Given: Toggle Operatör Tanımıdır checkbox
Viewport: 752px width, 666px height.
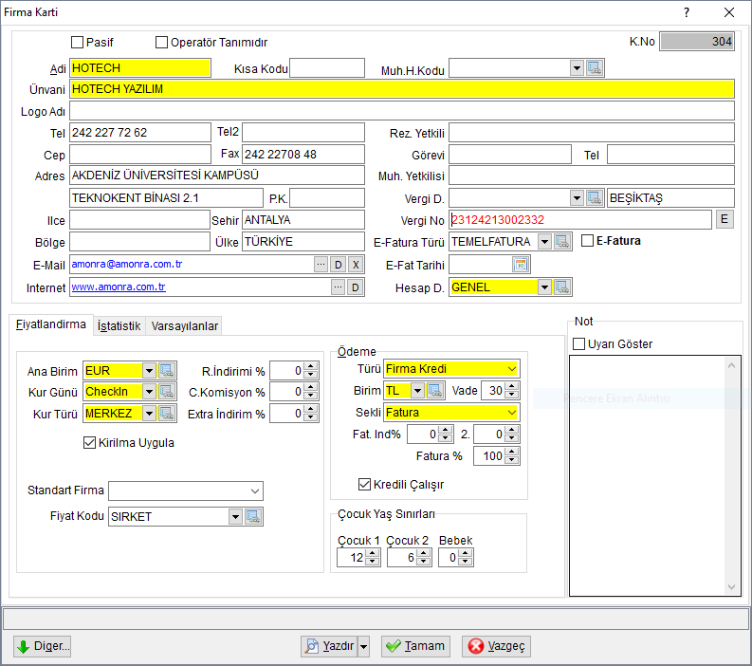Looking at the screenshot, I should 161,43.
